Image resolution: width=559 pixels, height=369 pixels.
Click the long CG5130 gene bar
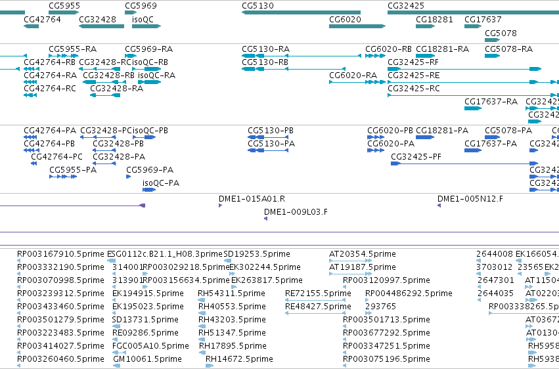tap(301, 12)
